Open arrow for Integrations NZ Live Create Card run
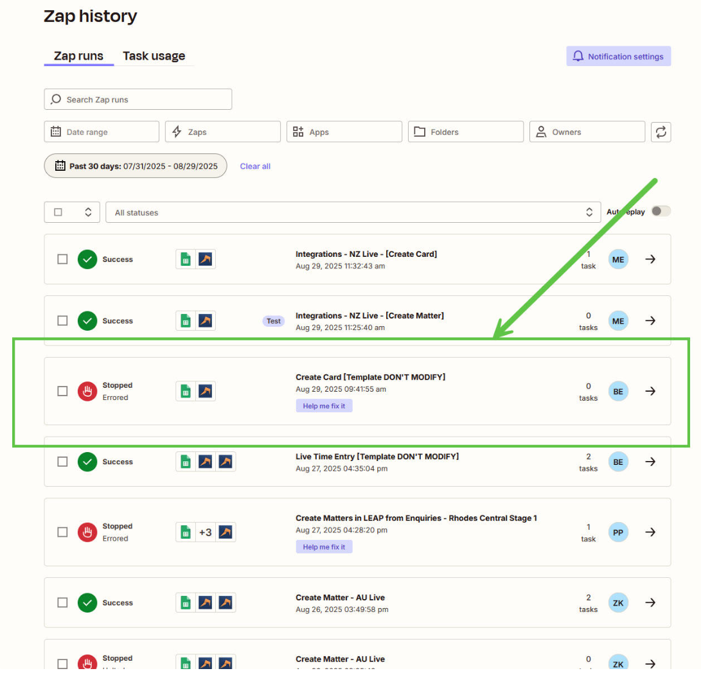Image resolution: width=701 pixels, height=680 pixels. [650, 259]
